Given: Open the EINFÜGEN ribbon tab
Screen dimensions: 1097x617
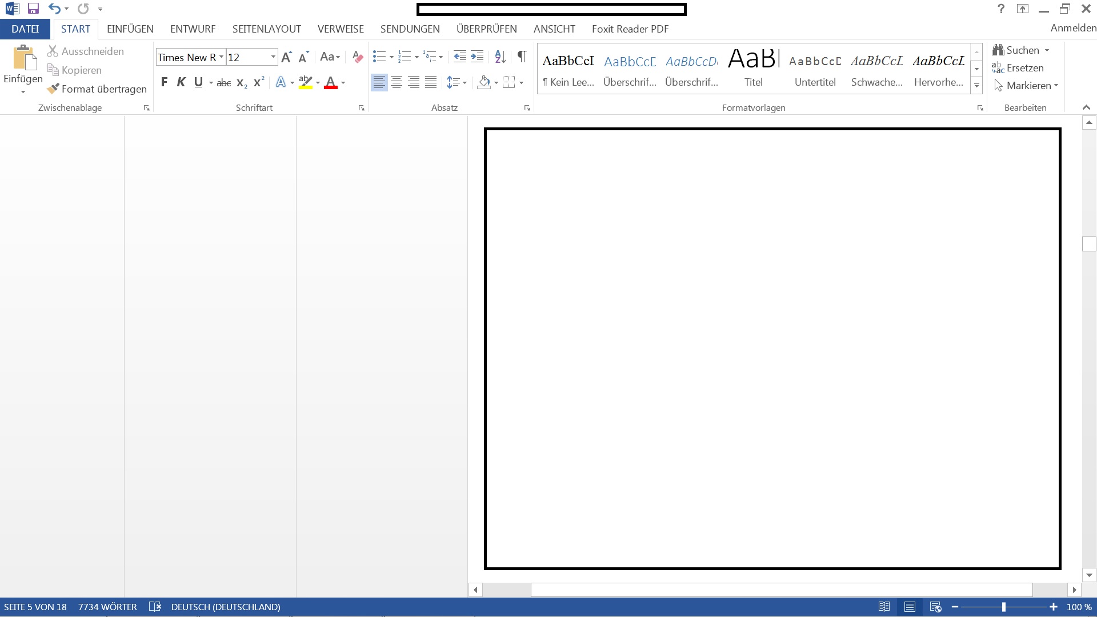Looking at the screenshot, I should pyautogui.click(x=130, y=29).
